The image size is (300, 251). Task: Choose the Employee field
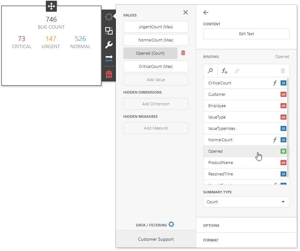pos(245,106)
